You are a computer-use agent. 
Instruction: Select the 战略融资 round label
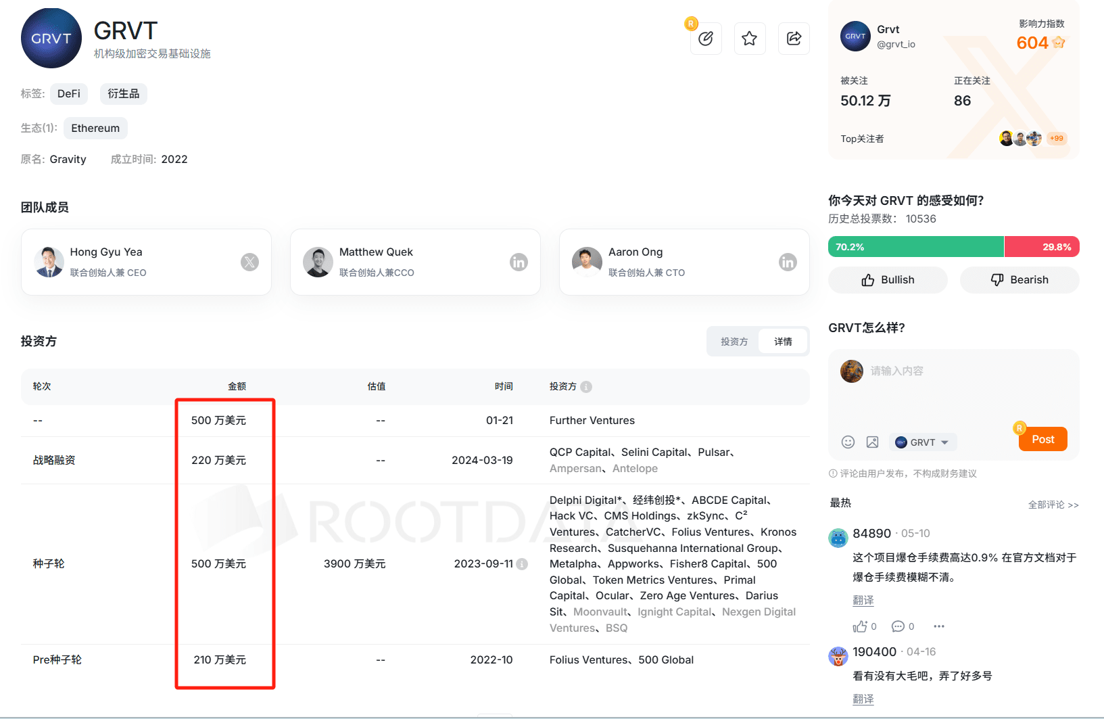click(x=54, y=461)
